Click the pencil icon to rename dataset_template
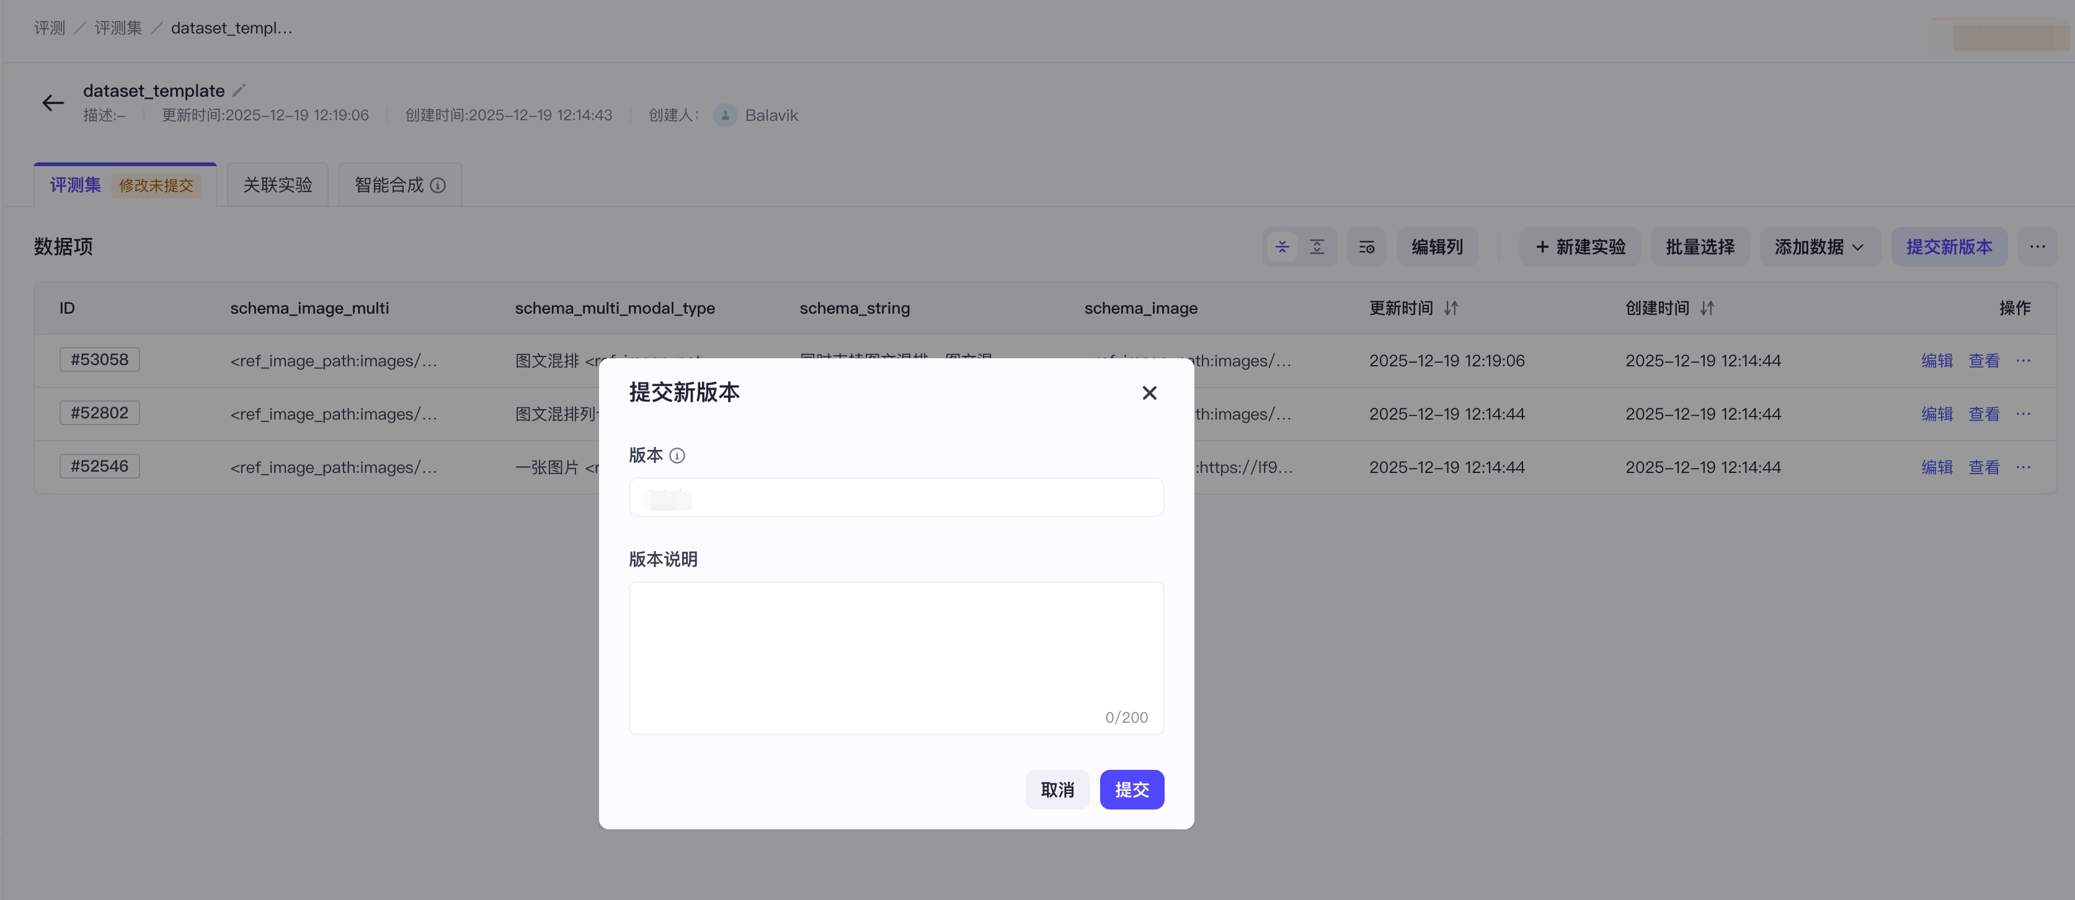The image size is (2075, 900). (x=238, y=90)
